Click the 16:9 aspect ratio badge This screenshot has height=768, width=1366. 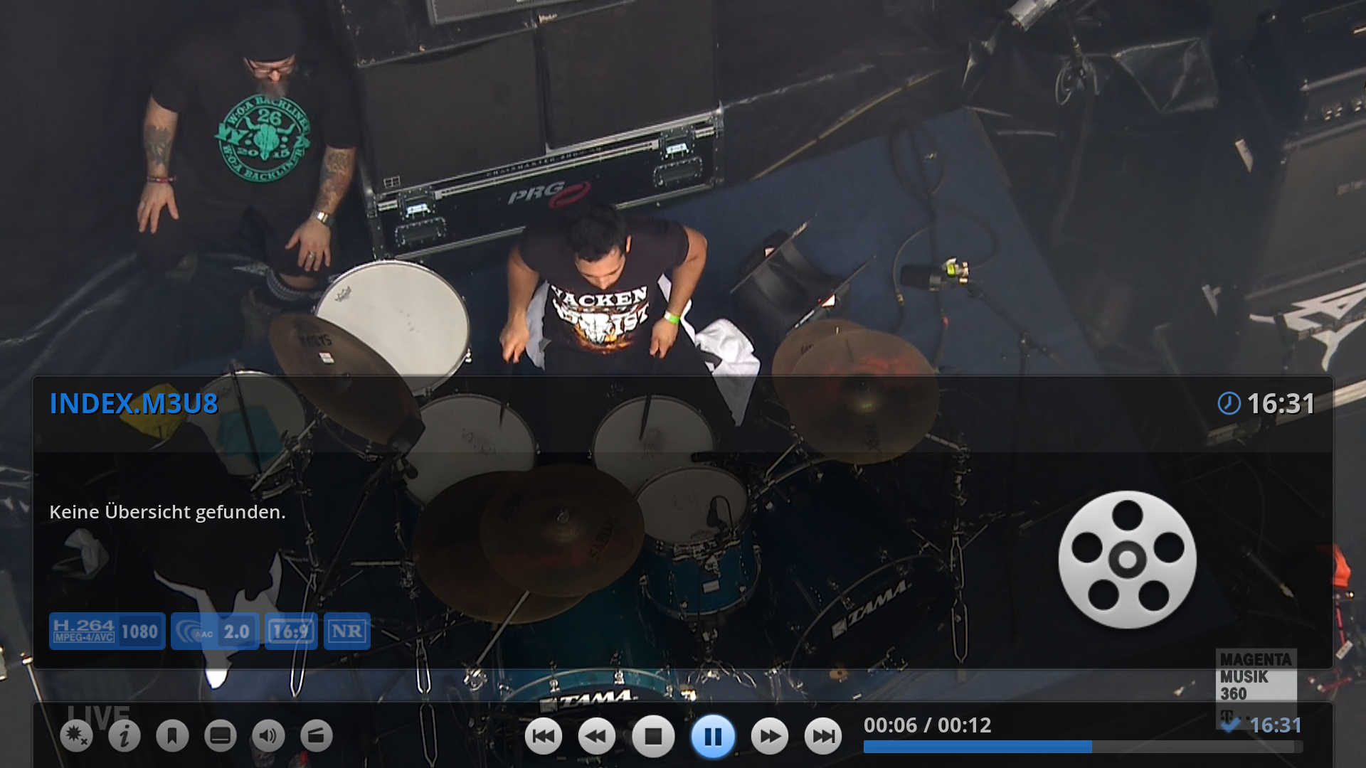(x=292, y=631)
